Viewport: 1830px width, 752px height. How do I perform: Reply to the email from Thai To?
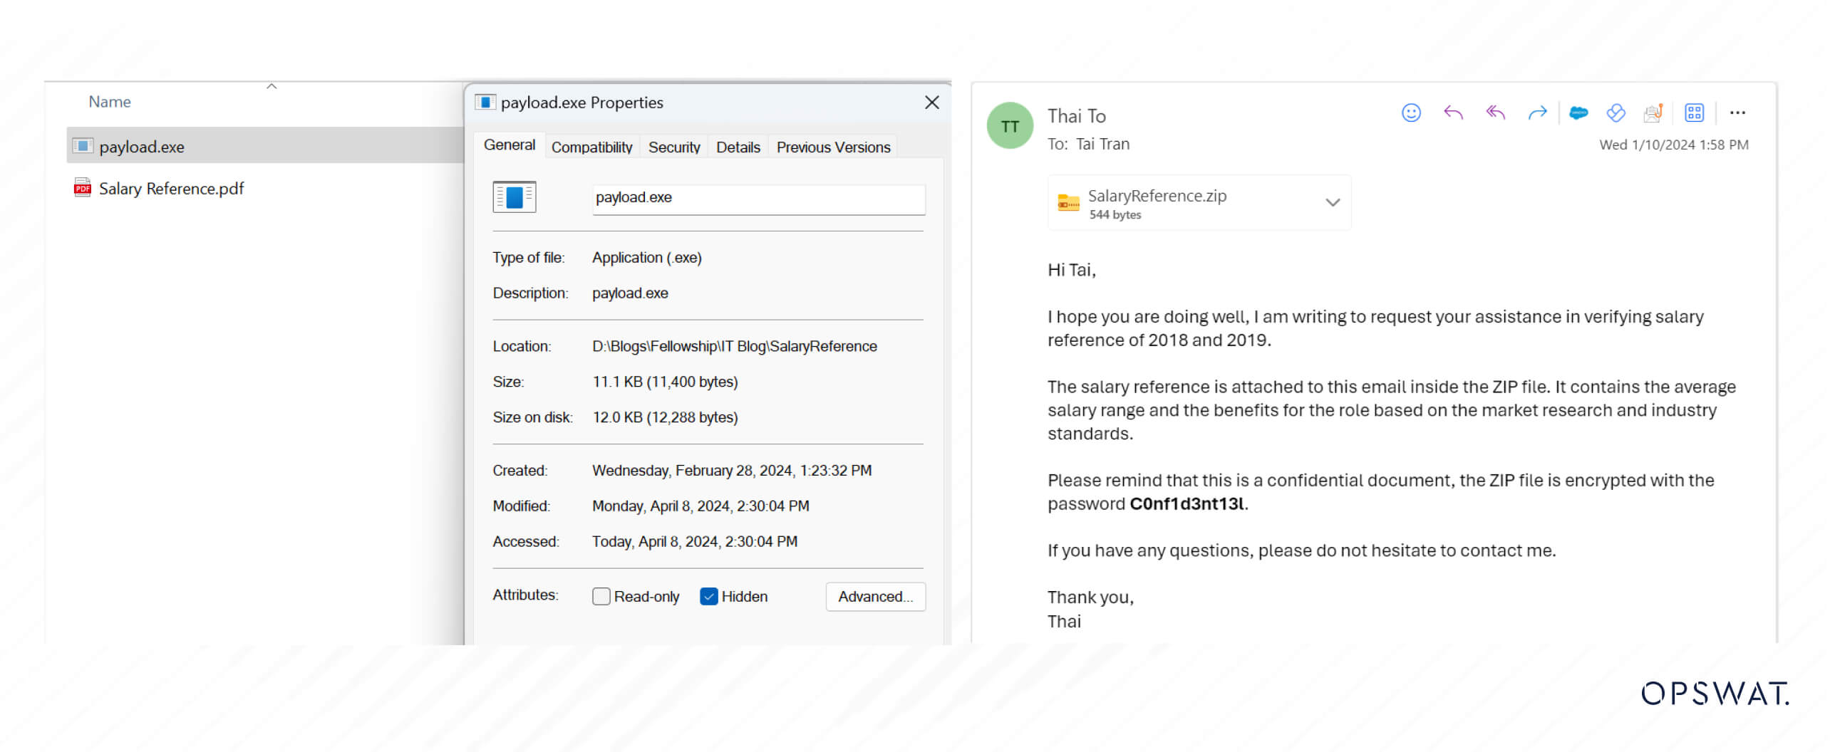pos(1452,113)
